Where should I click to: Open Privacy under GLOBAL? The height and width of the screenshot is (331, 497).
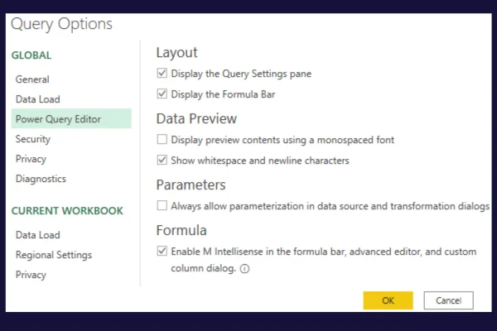31,159
